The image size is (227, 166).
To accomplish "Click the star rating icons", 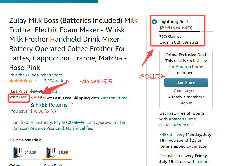I will coord(21,81).
